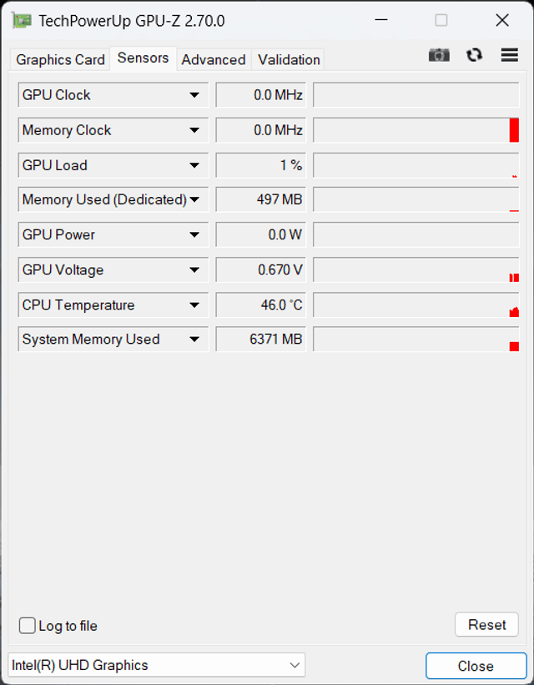Viewport: 534px width, 685px height.
Task: Click the Close button at bottom
Action: pyautogui.click(x=476, y=666)
